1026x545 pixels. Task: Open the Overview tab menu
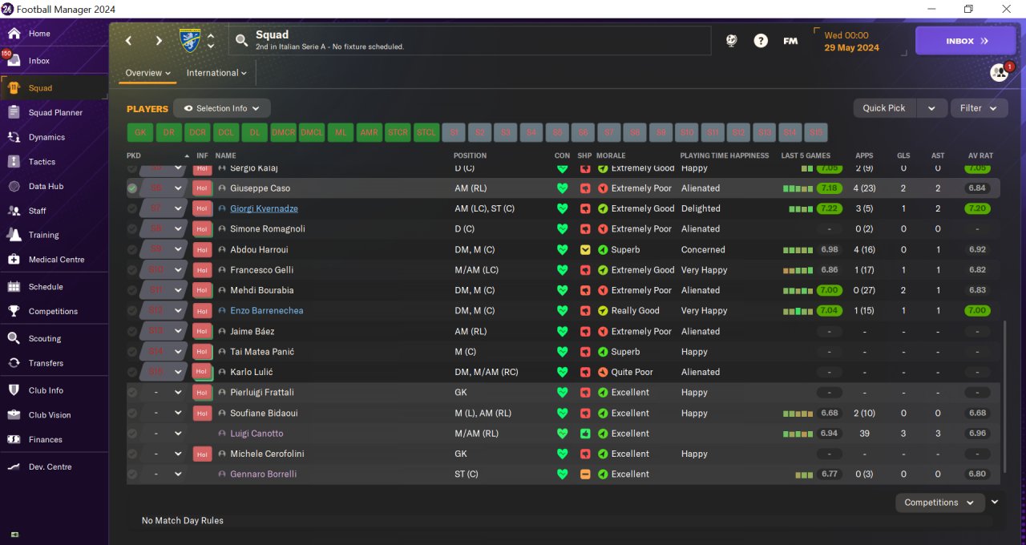[x=148, y=73]
